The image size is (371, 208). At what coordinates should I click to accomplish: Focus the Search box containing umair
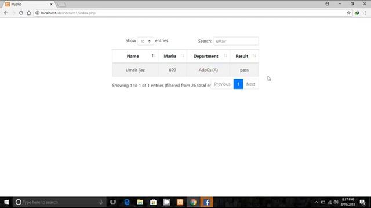(x=236, y=41)
